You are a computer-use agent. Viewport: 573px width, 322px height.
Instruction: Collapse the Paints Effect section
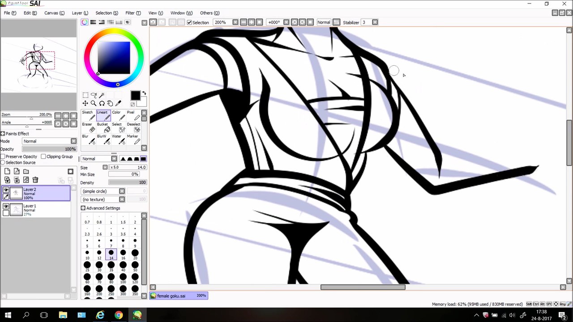click(x=3, y=134)
